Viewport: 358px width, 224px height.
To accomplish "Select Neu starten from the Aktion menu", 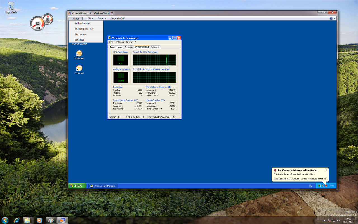I will click(x=86, y=34).
